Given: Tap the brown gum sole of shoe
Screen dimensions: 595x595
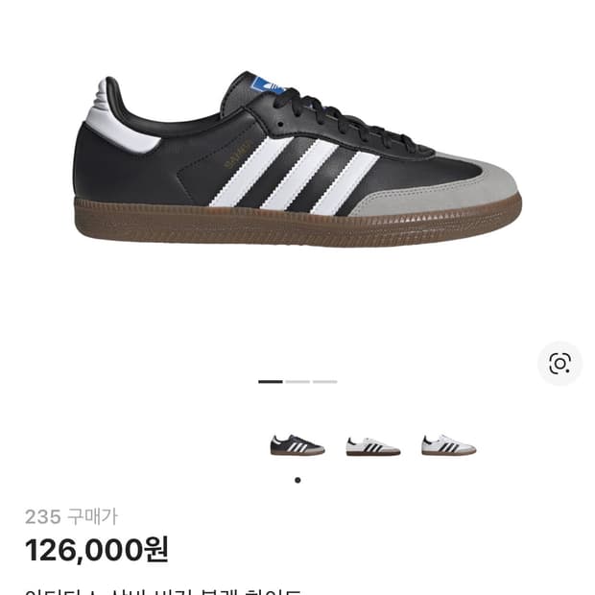Looking at the screenshot, I should click(297, 222).
